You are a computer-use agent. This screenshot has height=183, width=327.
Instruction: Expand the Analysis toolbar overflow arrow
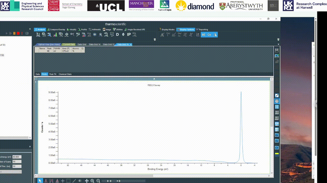click(x=155, y=39)
